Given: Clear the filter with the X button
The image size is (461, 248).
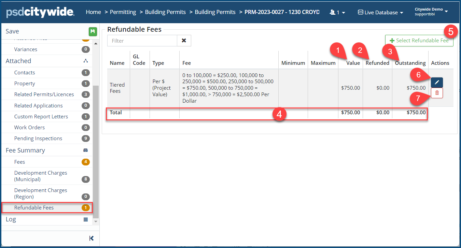Looking at the screenshot, I should (x=184, y=41).
